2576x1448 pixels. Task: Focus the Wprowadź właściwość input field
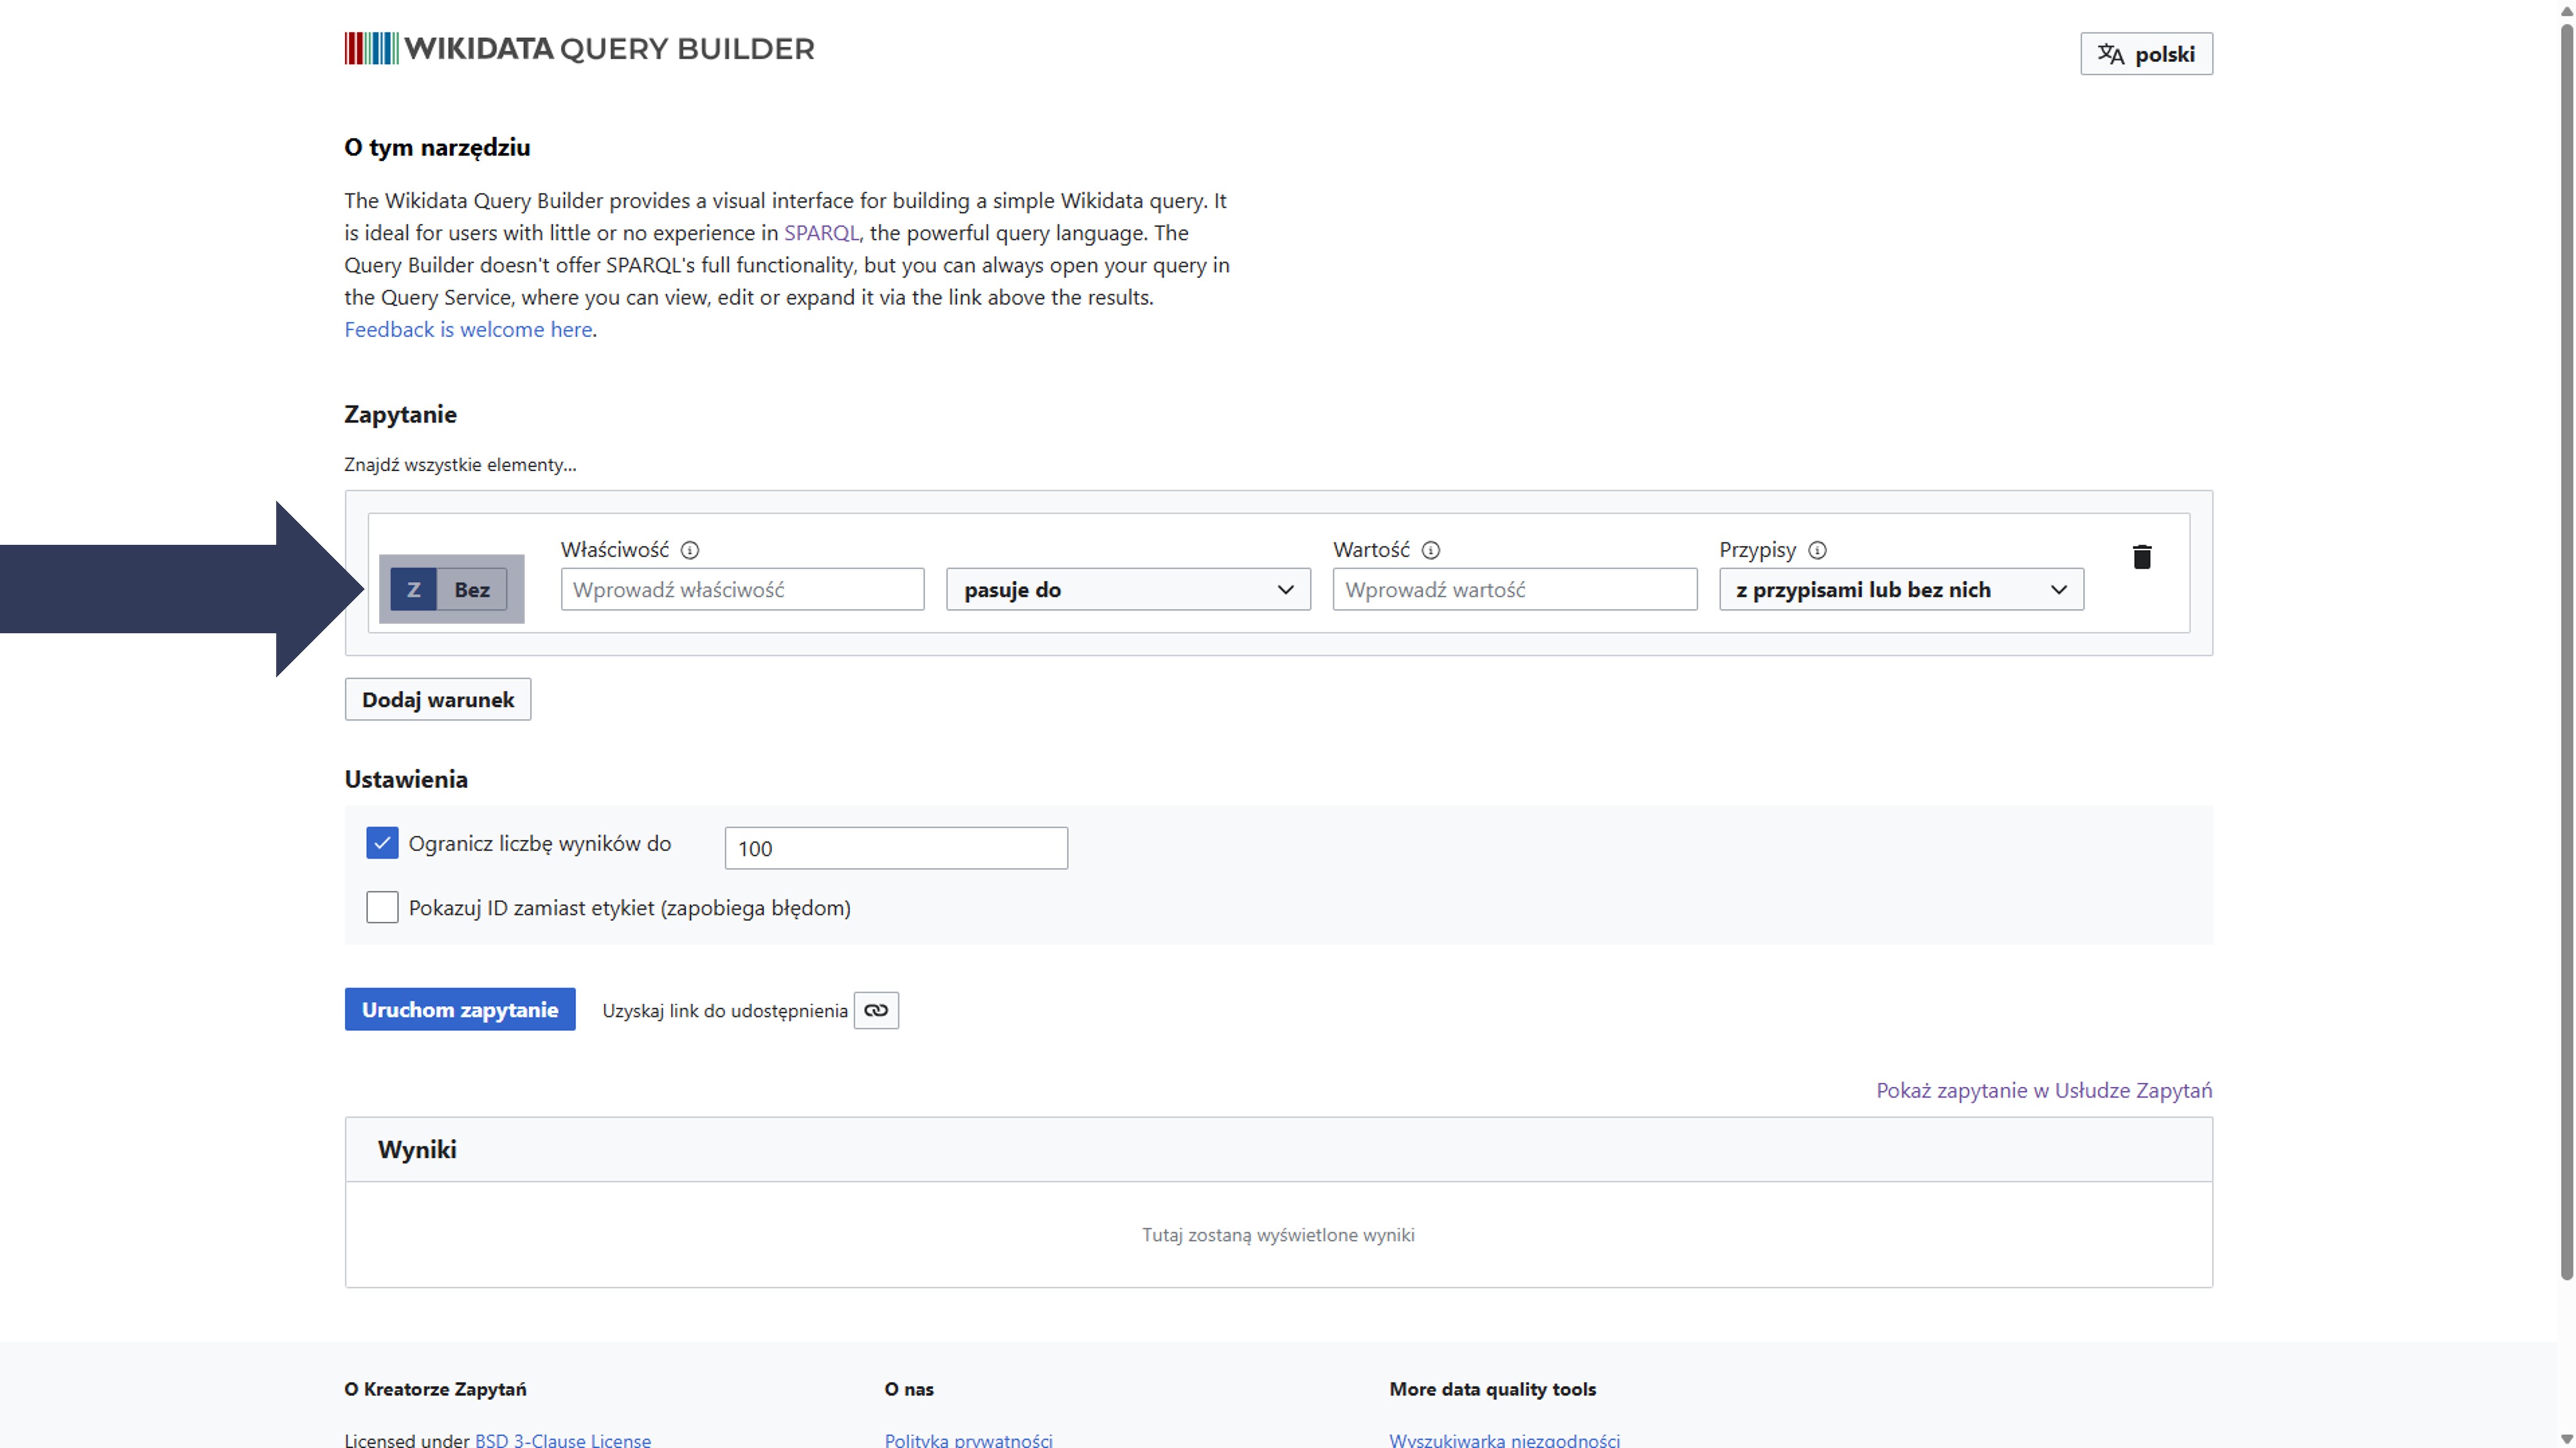742,589
